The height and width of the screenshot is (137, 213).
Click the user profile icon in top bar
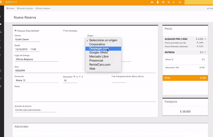(158, 2)
